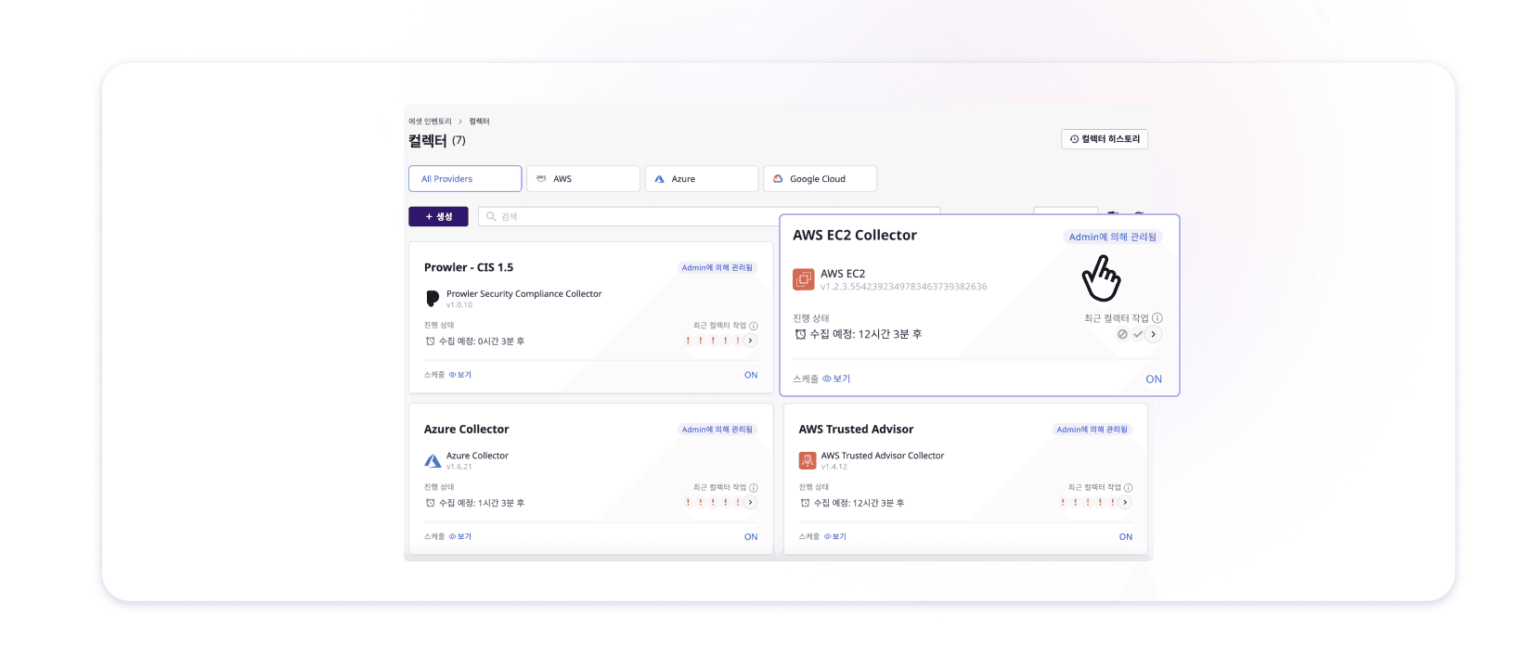Click ON status on Prowler card

[751, 375]
